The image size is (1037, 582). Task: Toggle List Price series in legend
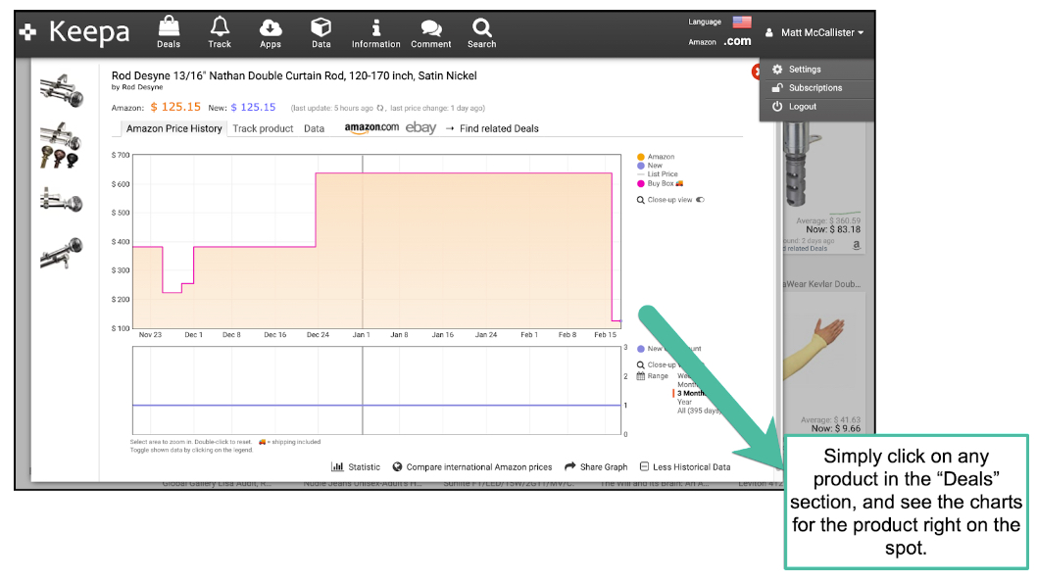click(x=658, y=174)
